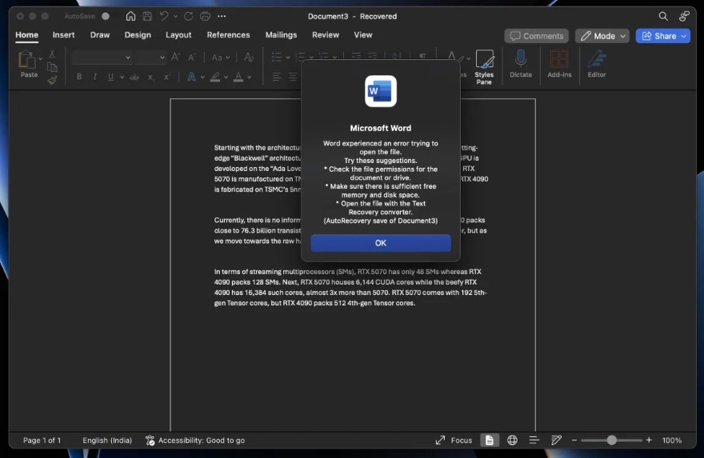Click OK in the Microsoft Word error dialog

click(x=380, y=243)
